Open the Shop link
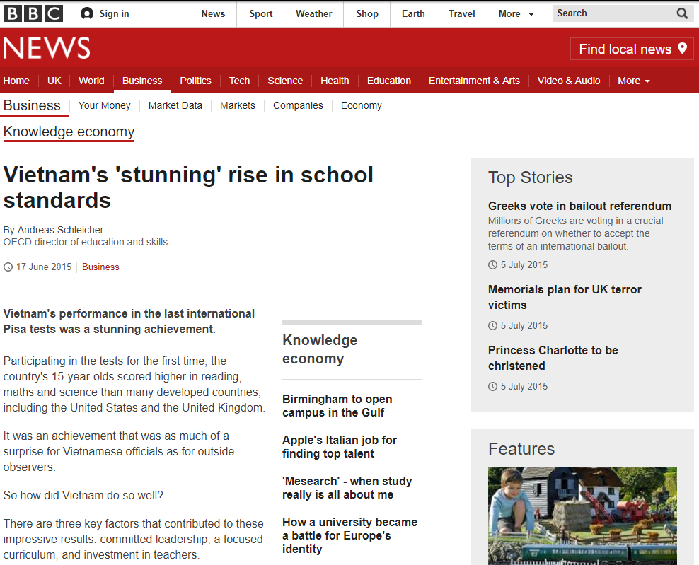The width and height of the screenshot is (699, 565). pyautogui.click(x=367, y=14)
